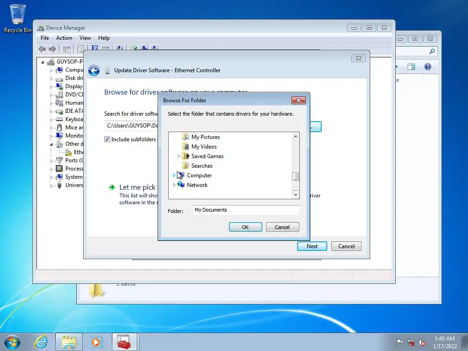Click OK in Browse For Folder dialog
The image size is (468, 351).
pyautogui.click(x=245, y=227)
